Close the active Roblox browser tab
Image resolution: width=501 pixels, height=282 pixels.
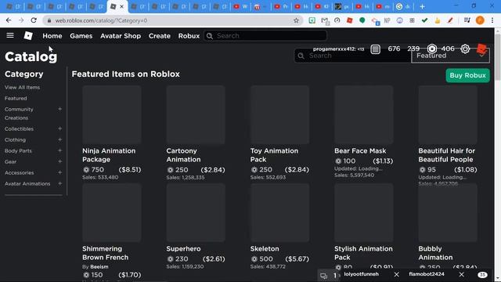[122, 6]
